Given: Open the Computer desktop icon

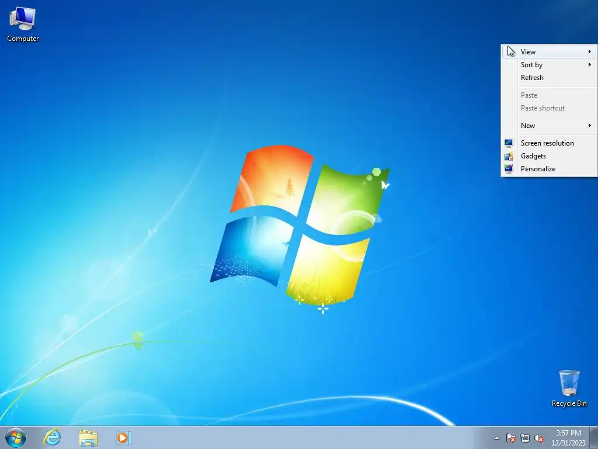Looking at the screenshot, I should 23,25.
